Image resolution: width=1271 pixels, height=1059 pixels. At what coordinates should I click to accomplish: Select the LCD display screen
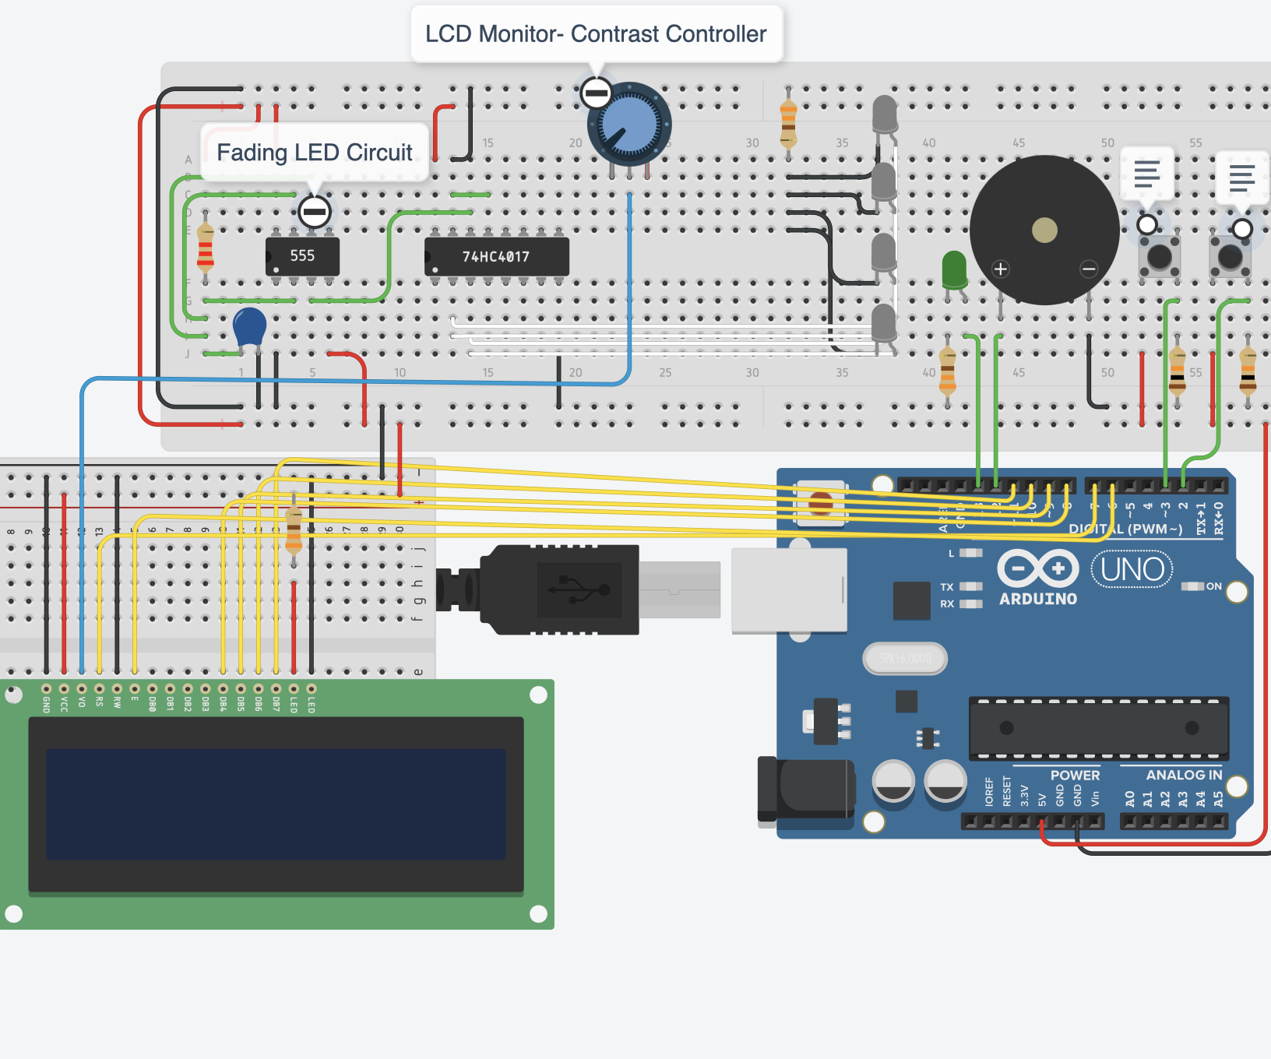[276, 804]
